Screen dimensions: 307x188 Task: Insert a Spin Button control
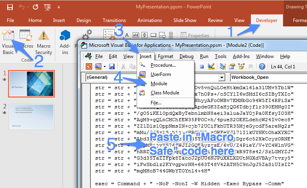click(145, 35)
